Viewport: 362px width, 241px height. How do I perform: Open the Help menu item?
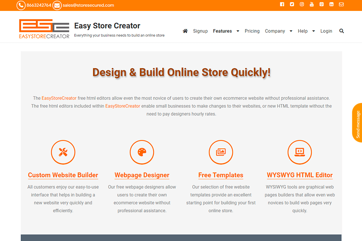[303, 31]
